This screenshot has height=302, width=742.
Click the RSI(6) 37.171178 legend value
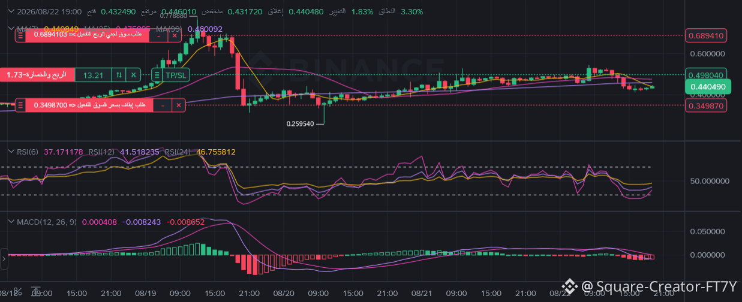tap(62, 152)
